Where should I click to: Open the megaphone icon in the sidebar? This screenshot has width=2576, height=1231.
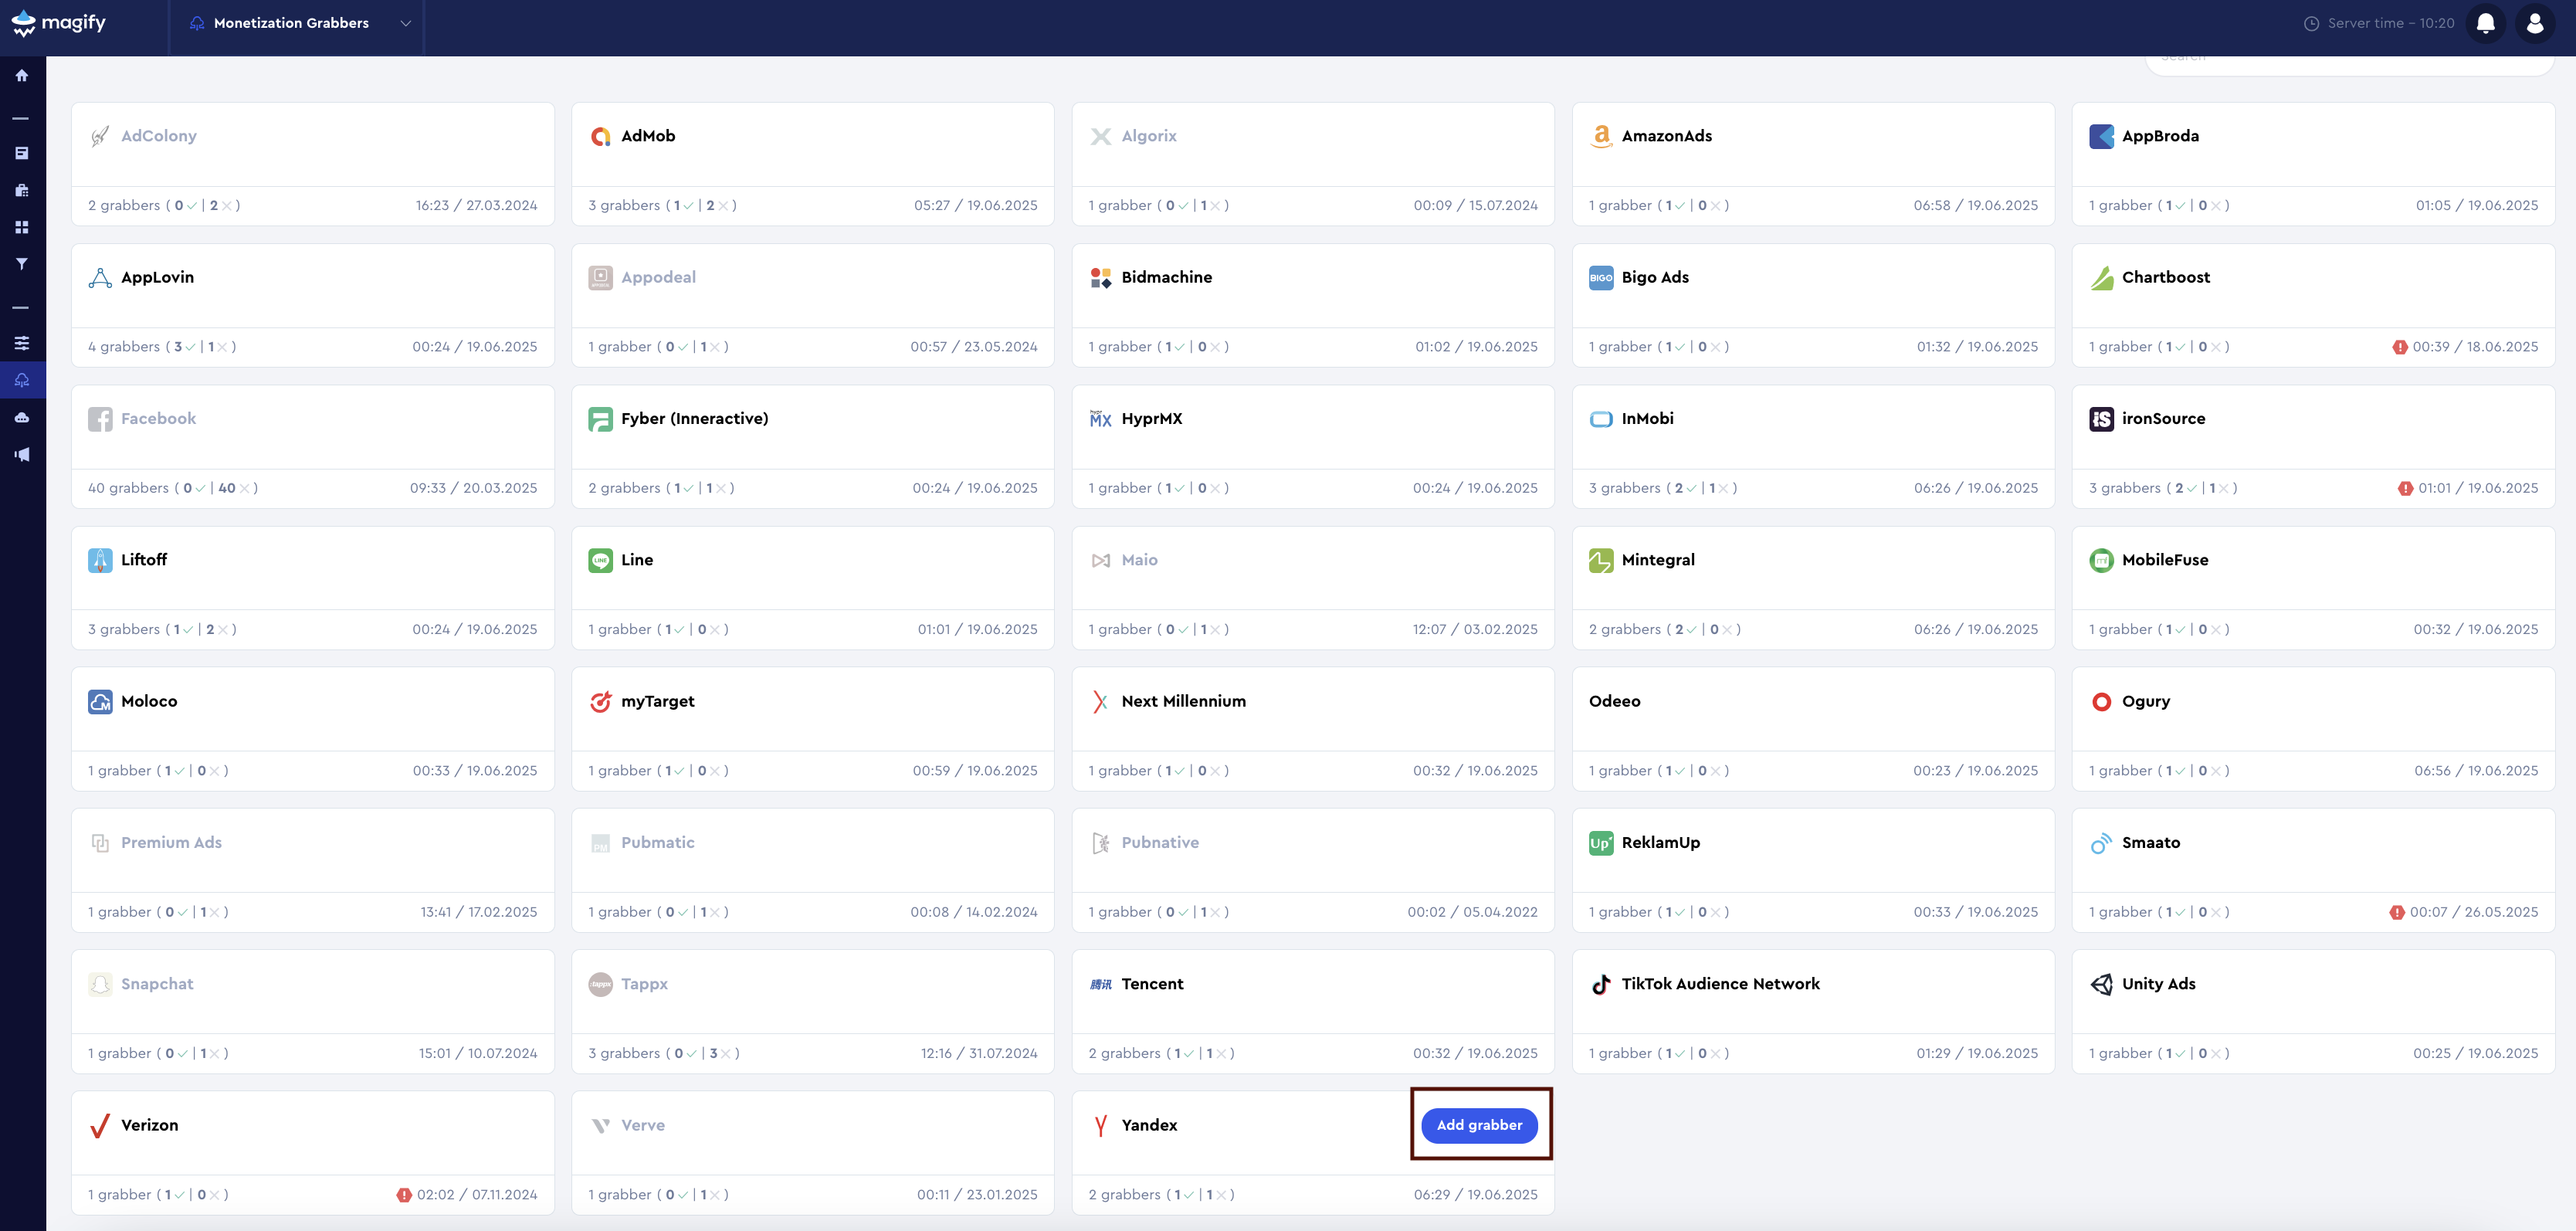click(22, 454)
